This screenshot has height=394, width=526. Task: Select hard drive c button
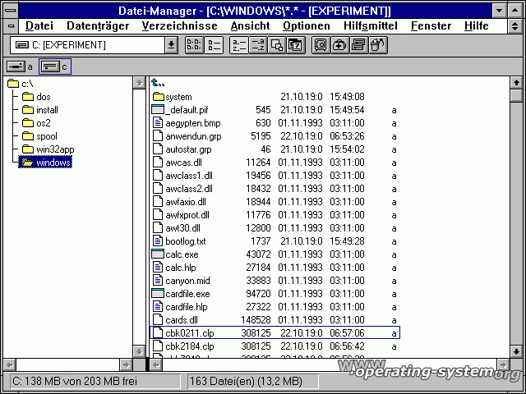tap(55, 66)
